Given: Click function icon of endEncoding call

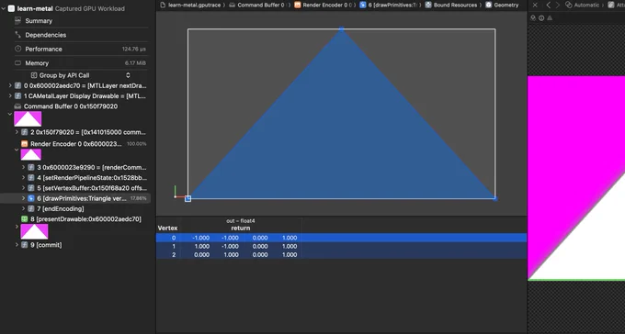Looking at the screenshot, I should (31, 208).
